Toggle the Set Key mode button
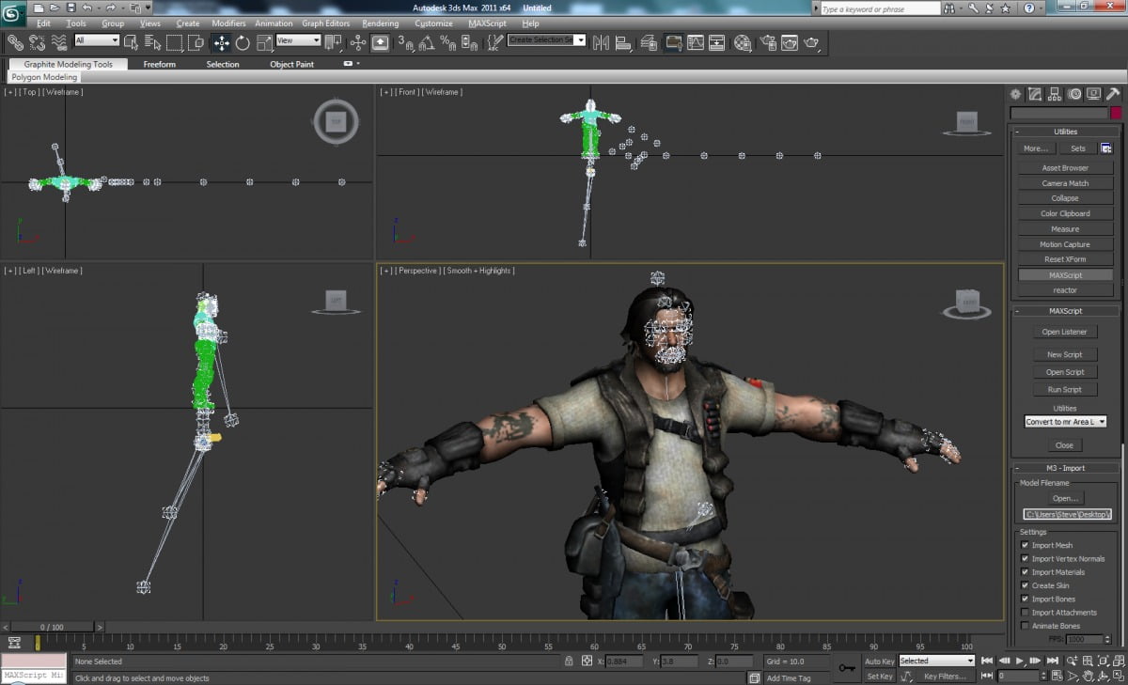The width and height of the screenshot is (1128, 685). click(880, 676)
